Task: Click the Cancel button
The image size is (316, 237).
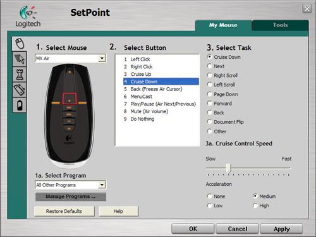Action: click(x=238, y=229)
